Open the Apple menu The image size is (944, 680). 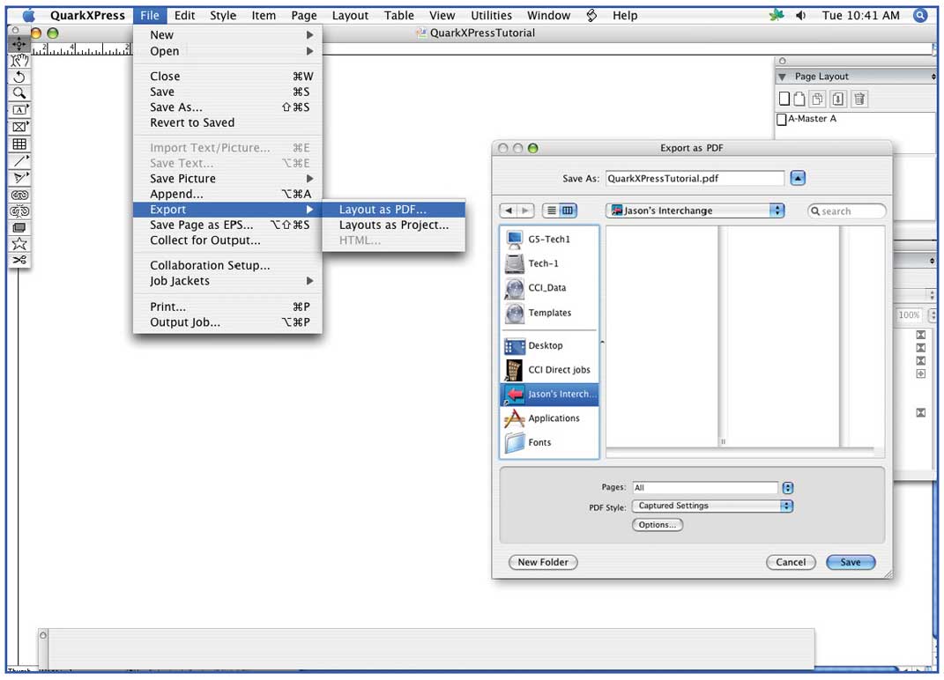[x=28, y=16]
